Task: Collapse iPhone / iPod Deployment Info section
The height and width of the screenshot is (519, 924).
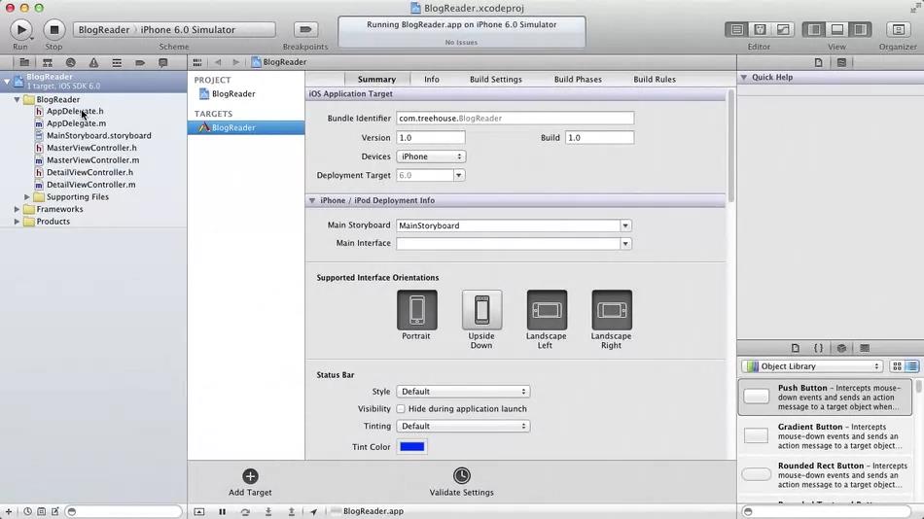Action: 312,200
